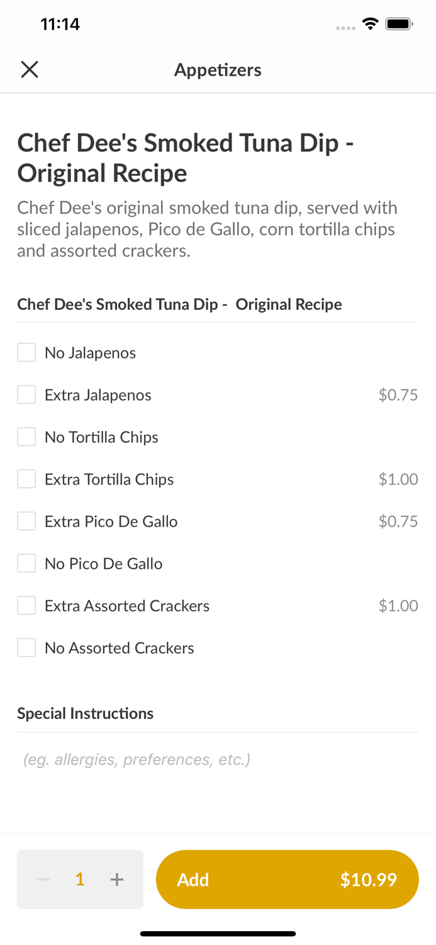This screenshot has width=436, height=945.
Task: Check the No Jalapenos option
Action: click(26, 353)
